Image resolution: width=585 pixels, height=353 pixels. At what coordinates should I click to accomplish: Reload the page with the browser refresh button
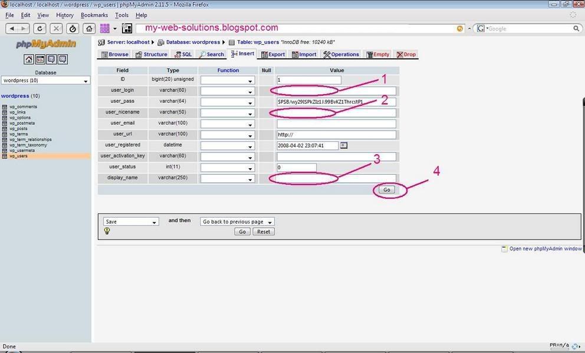(40, 29)
